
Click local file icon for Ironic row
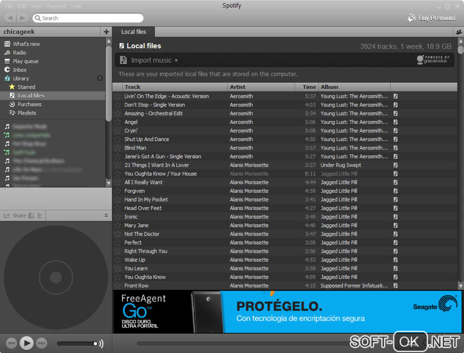[x=395, y=217]
